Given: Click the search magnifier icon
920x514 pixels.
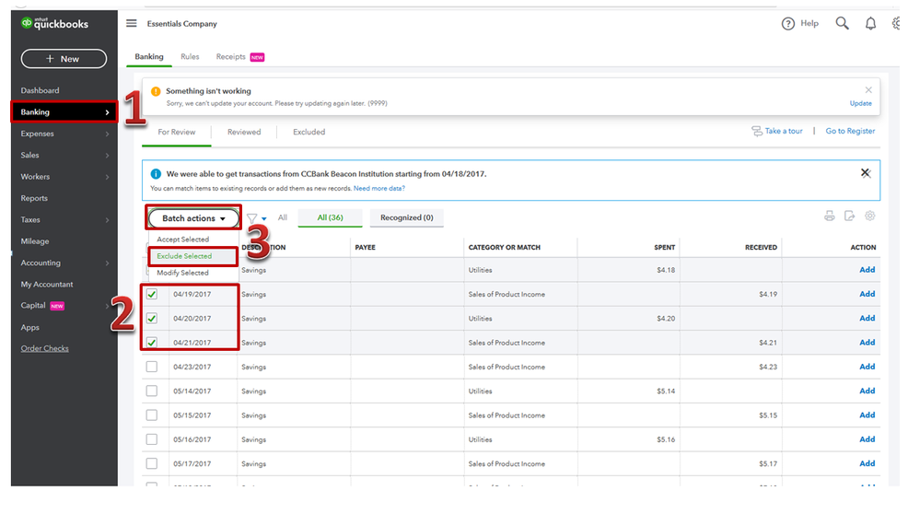Looking at the screenshot, I should 842,24.
